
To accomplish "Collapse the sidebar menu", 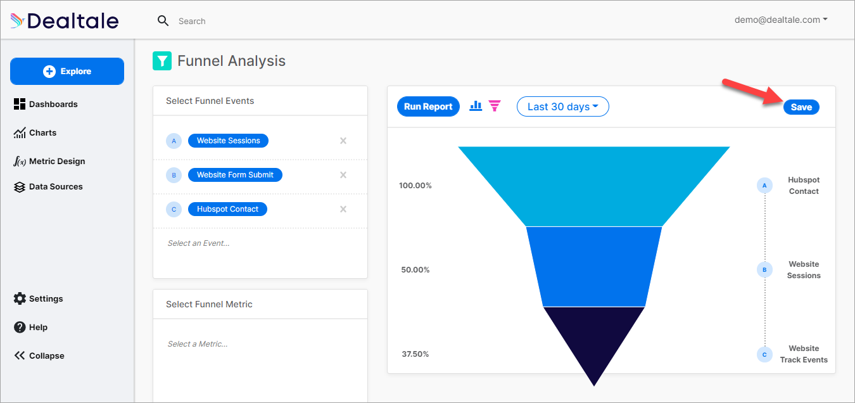I will (x=39, y=355).
